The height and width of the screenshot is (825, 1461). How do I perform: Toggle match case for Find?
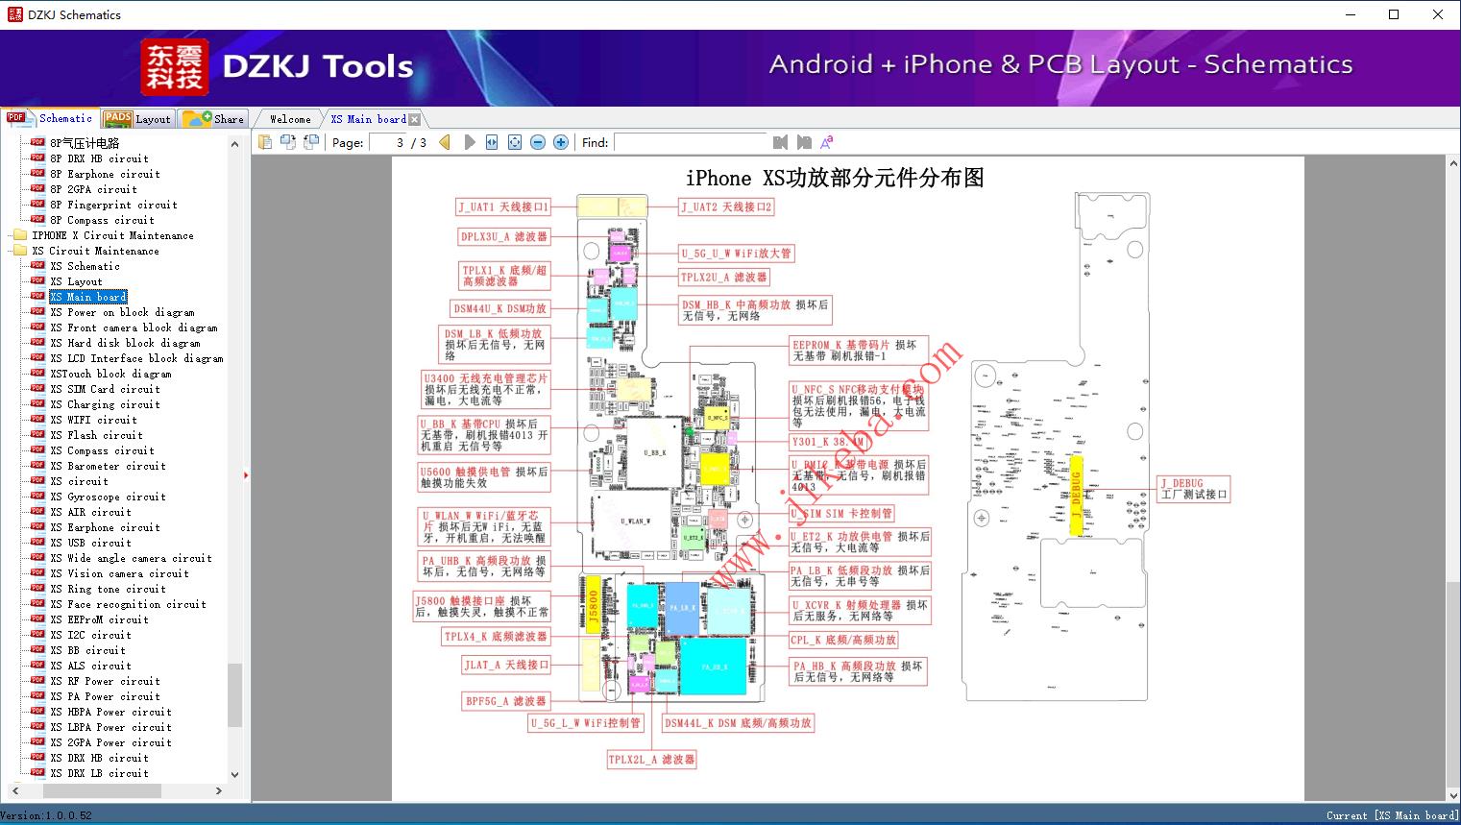coord(826,142)
